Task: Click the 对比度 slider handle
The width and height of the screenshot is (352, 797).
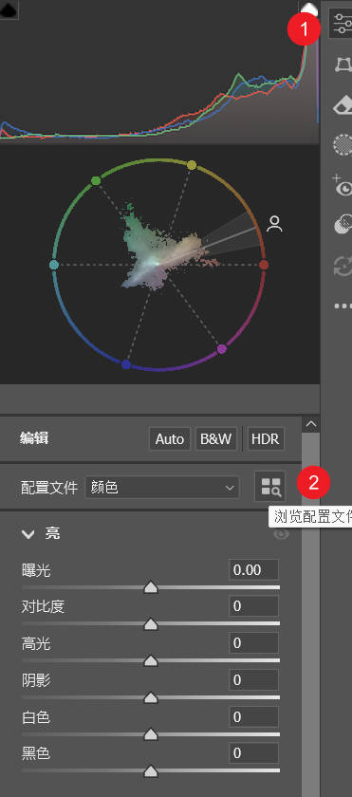Action: coord(151,624)
